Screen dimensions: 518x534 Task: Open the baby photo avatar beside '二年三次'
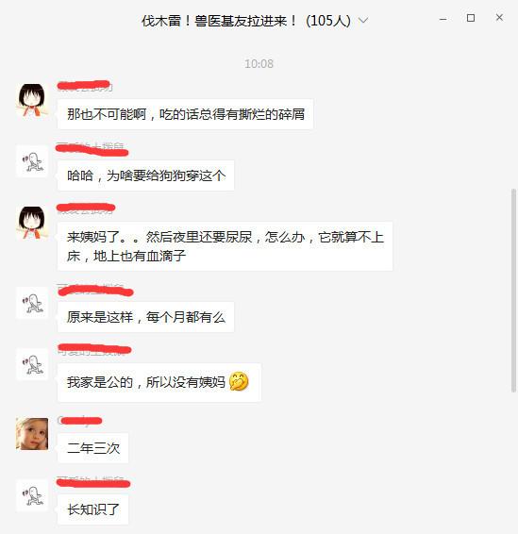[32, 434]
